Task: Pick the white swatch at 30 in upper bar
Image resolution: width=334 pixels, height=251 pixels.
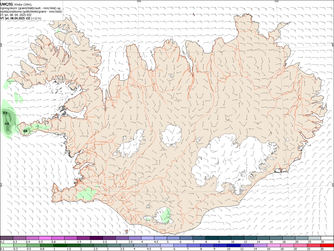Action: coord(327,238)
